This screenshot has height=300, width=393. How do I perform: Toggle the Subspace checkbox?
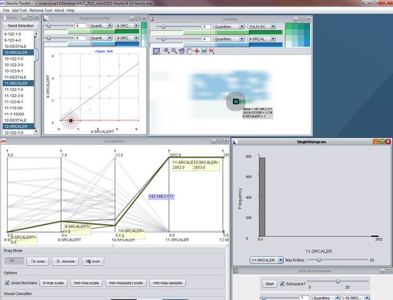[x=282, y=284]
